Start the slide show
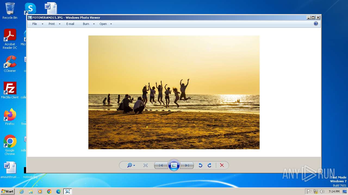 pyautogui.click(x=174, y=165)
